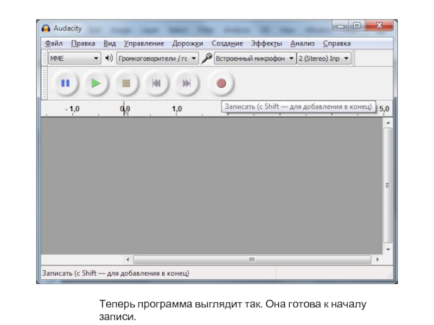Image resolution: width=434 pixels, height=325 pixels.
Task: Open the MME audio host dropdown
Action: pos(74,58)
